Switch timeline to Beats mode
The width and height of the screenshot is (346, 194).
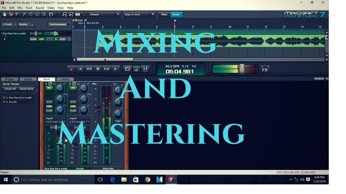click(176, 15)
